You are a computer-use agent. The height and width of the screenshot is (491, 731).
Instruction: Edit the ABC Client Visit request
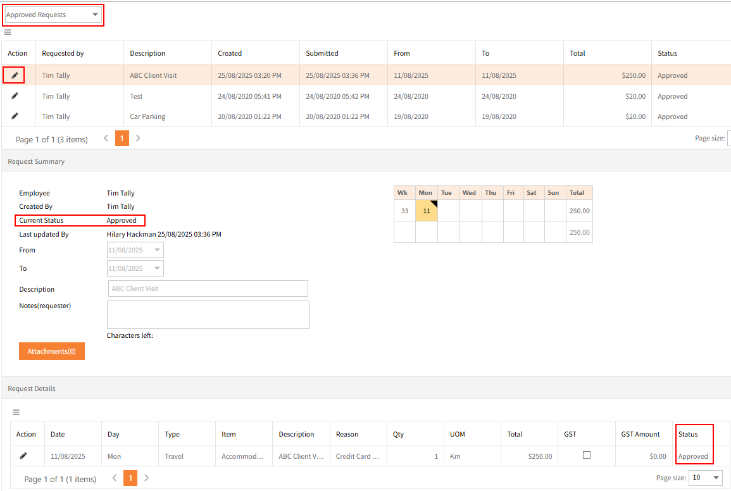click(15, 75)
